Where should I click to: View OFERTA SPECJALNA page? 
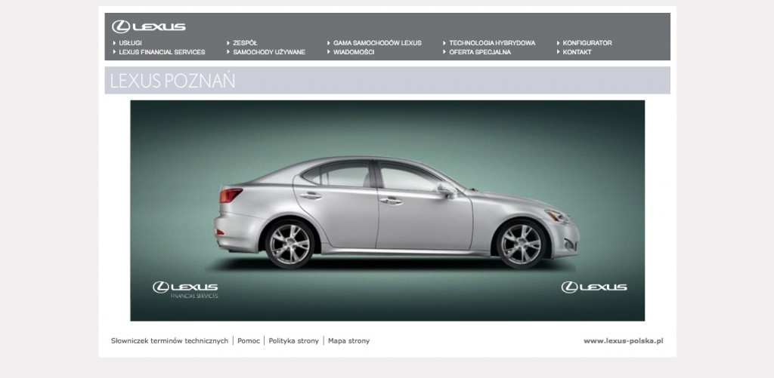[480, 52]
